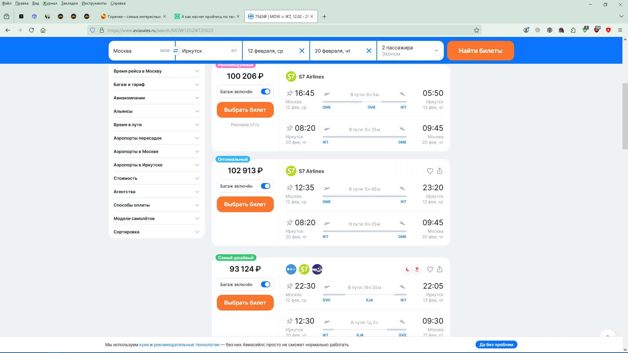Image resolution: width=628 pixels, height=353 pixels.
Task: Go to the browser home page
Action: click(x=43, y=30)
